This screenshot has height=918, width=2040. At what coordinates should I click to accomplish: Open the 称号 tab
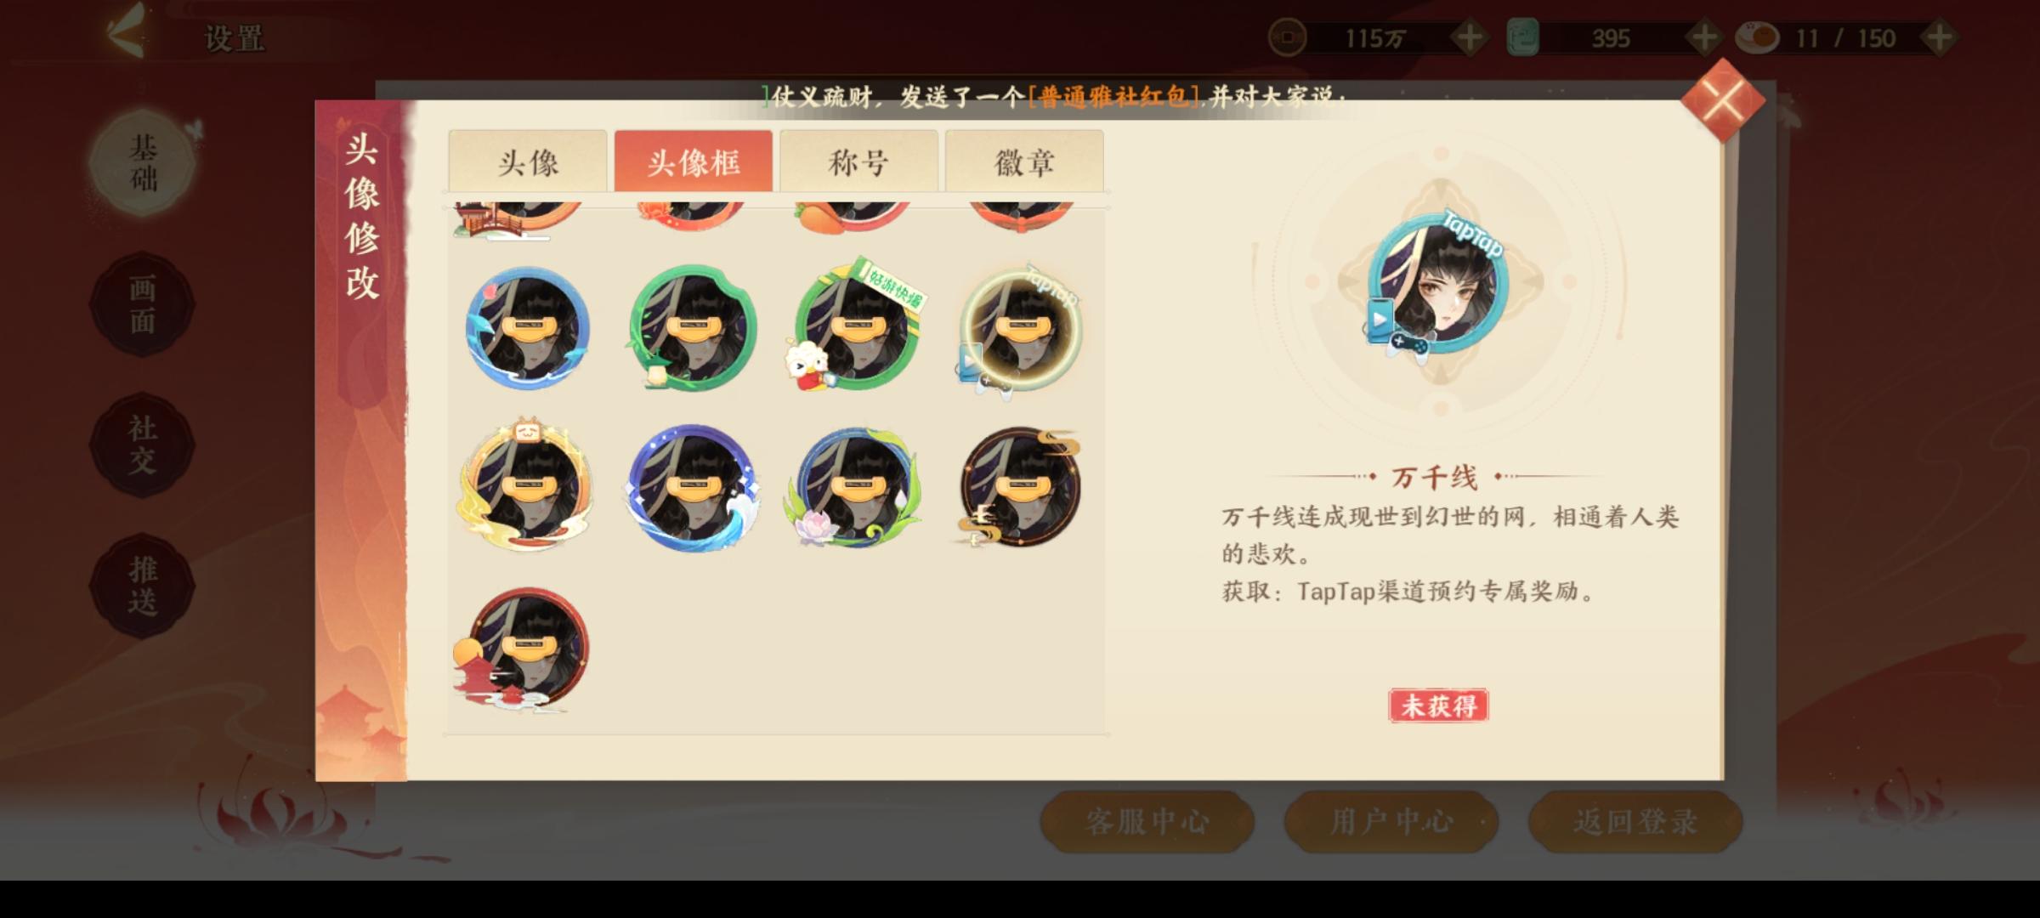coord(858,161)
